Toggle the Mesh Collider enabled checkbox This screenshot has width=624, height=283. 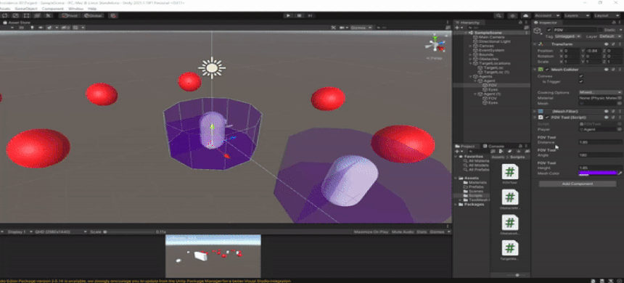547,69
